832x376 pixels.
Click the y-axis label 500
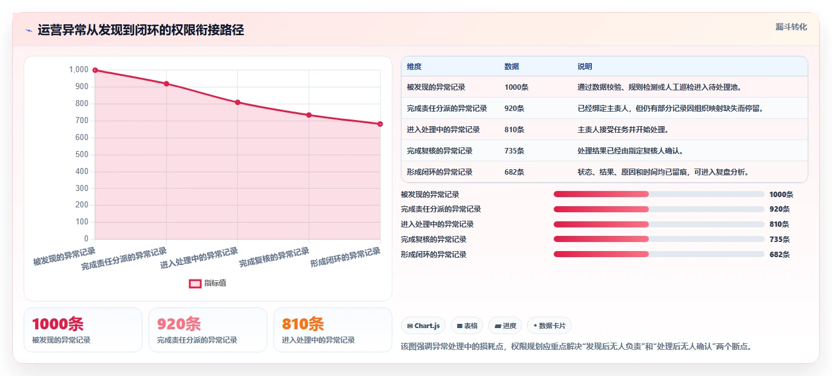point(82,155)
